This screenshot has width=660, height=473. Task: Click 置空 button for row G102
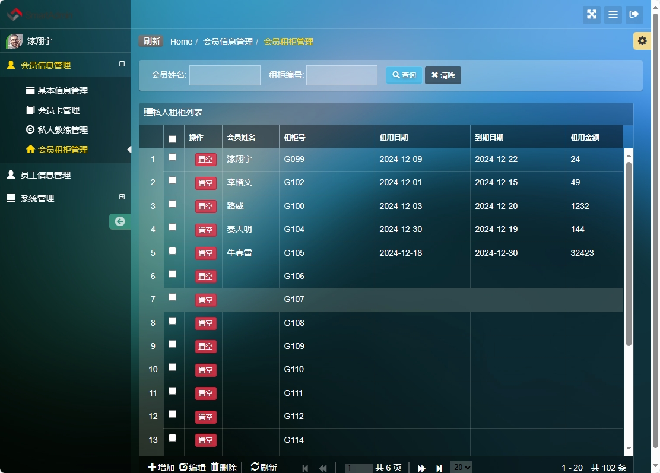[206, 183]
